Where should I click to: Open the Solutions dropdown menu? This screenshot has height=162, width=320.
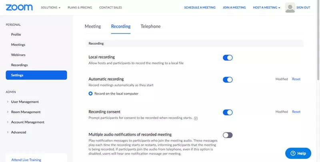click(x=51, y=8)
